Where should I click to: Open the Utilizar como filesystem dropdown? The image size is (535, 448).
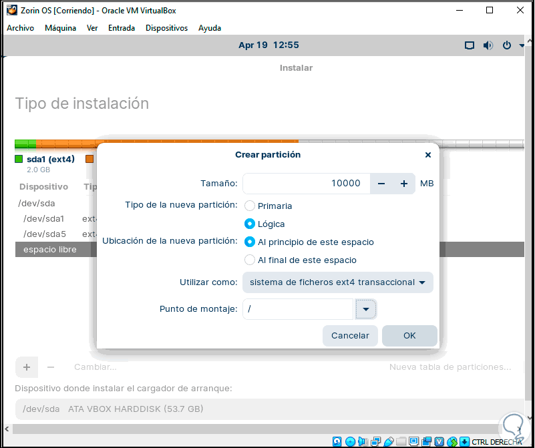[x=338, y=282]
